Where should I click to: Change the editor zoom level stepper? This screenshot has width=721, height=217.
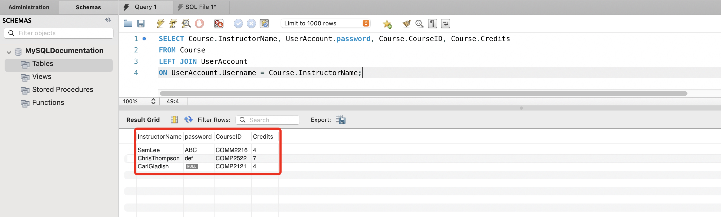coord(153,101)
